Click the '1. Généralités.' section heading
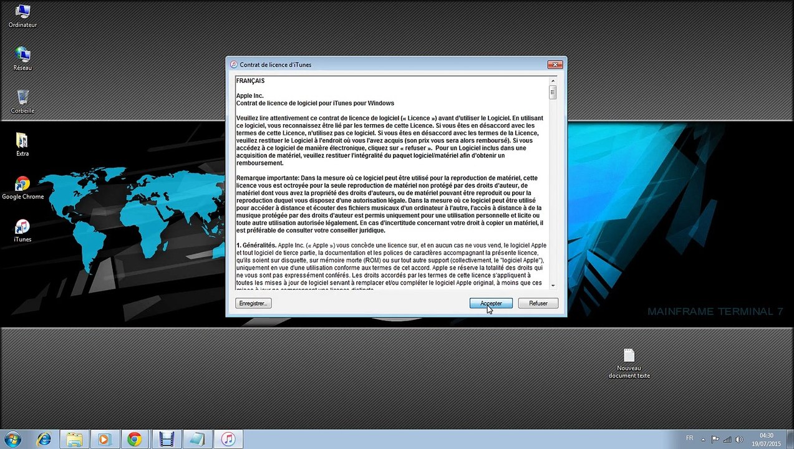Screen dimensions: 794x449 [x=256, y=245]
